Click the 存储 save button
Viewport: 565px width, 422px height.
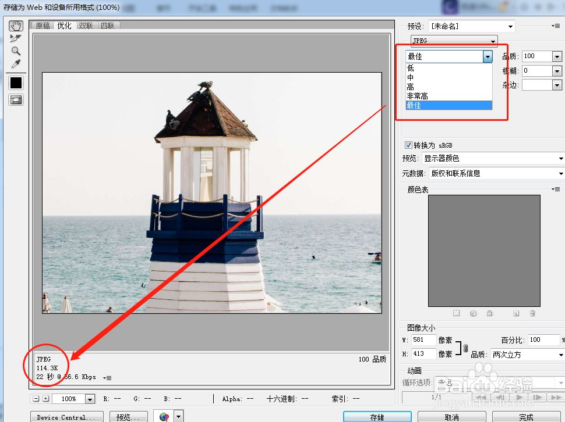pos(377,417)
